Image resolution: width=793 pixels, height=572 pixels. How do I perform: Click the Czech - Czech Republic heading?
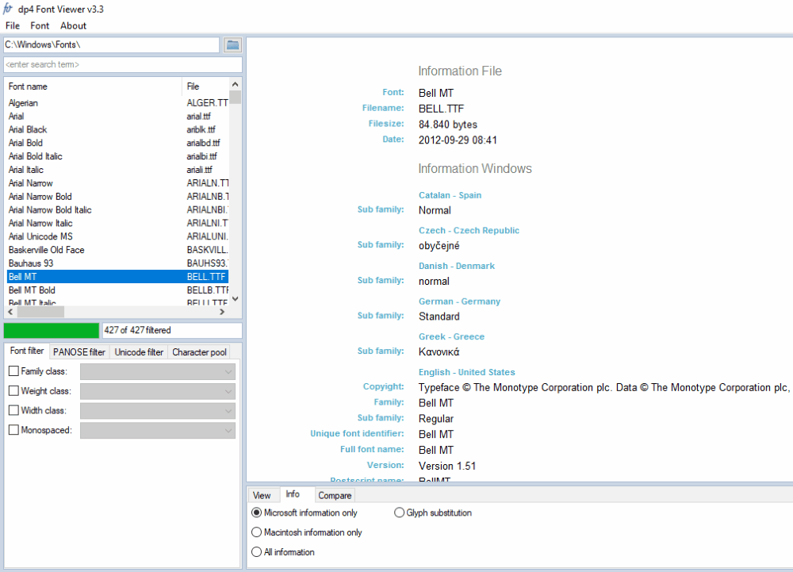pyautogui.click(x=469, y=231)
